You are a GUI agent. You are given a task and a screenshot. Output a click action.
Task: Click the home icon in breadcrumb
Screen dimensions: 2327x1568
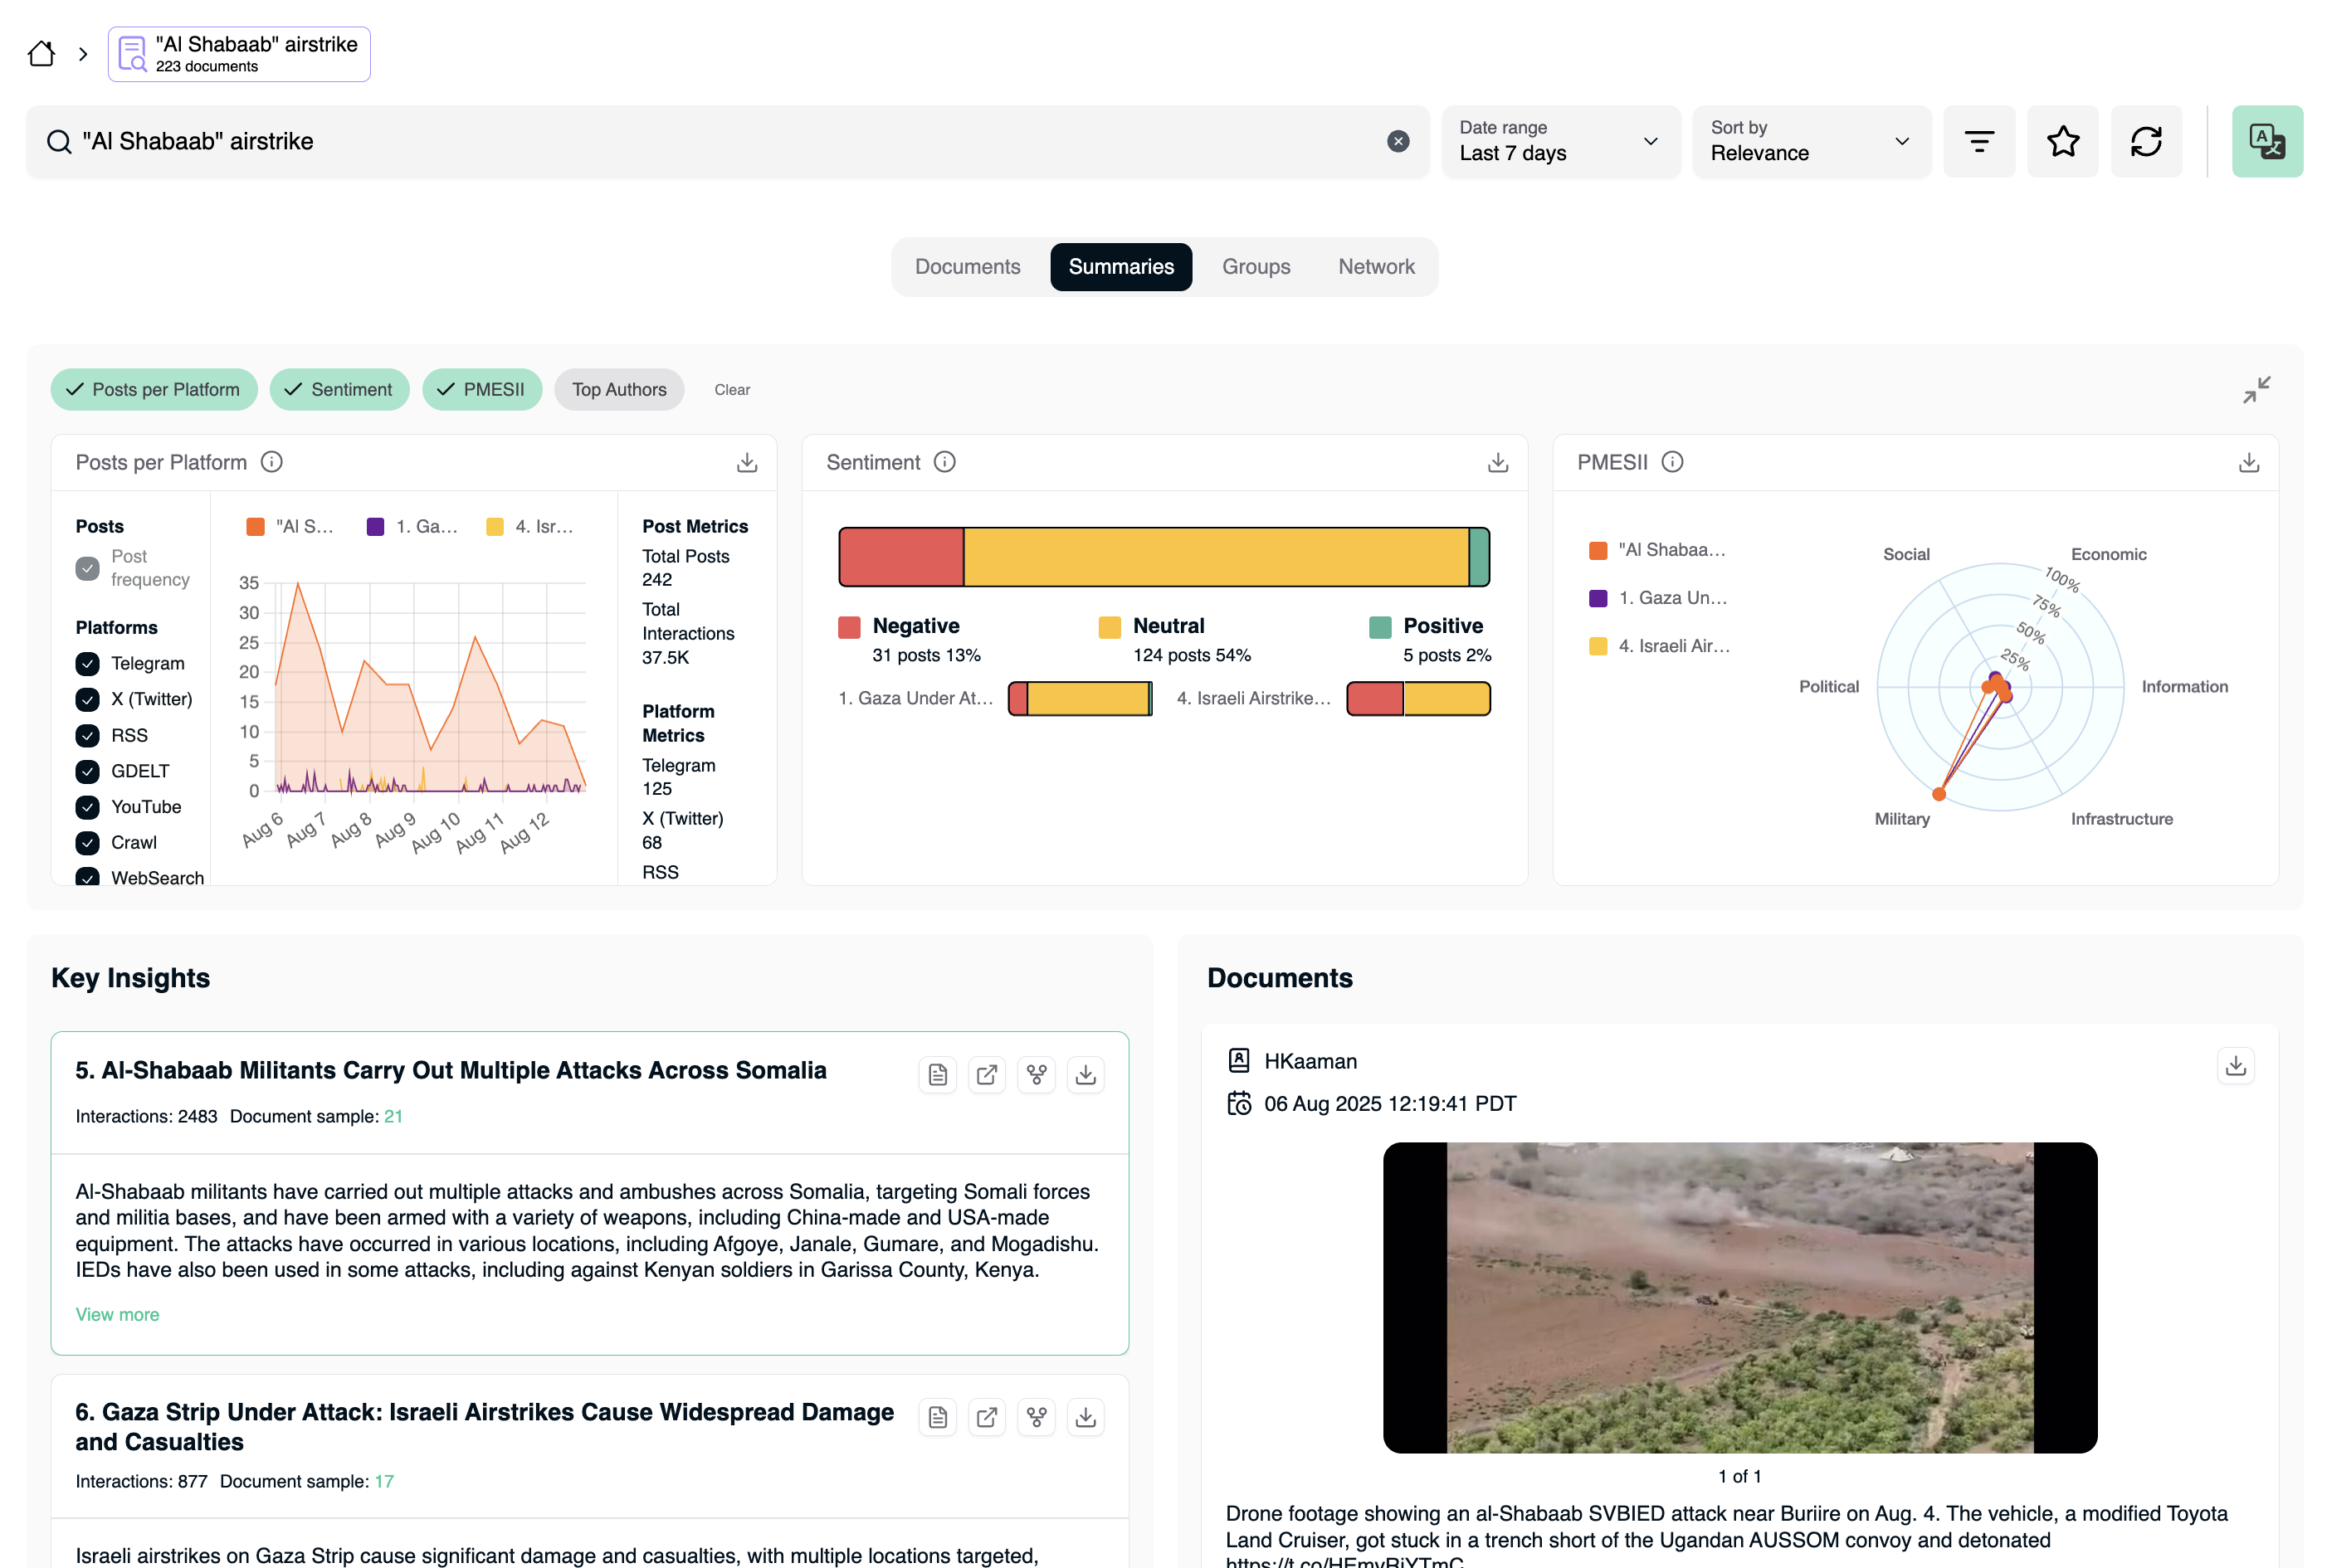pos(41,53)
